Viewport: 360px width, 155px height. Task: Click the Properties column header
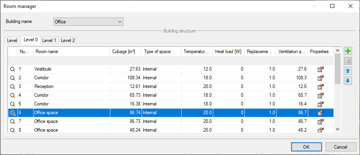(320, 52)
